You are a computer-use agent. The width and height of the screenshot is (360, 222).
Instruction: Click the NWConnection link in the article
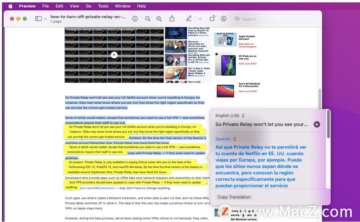point(104,188)
